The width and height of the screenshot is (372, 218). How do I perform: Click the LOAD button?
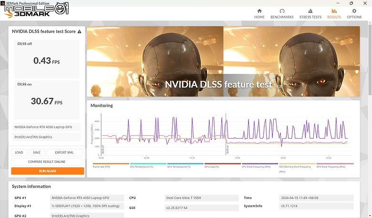tap(19, 152)
